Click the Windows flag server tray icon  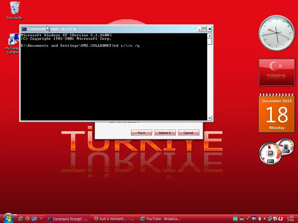click(275, 219)
